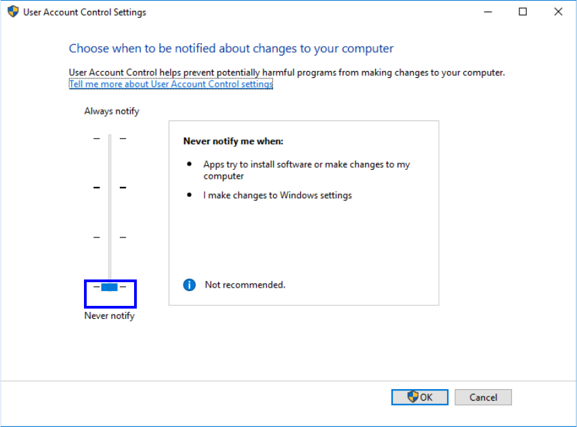Screen dimensions: 577x427
Task: Click the 'Never notify' label under slider
Action: click(109, 315)
